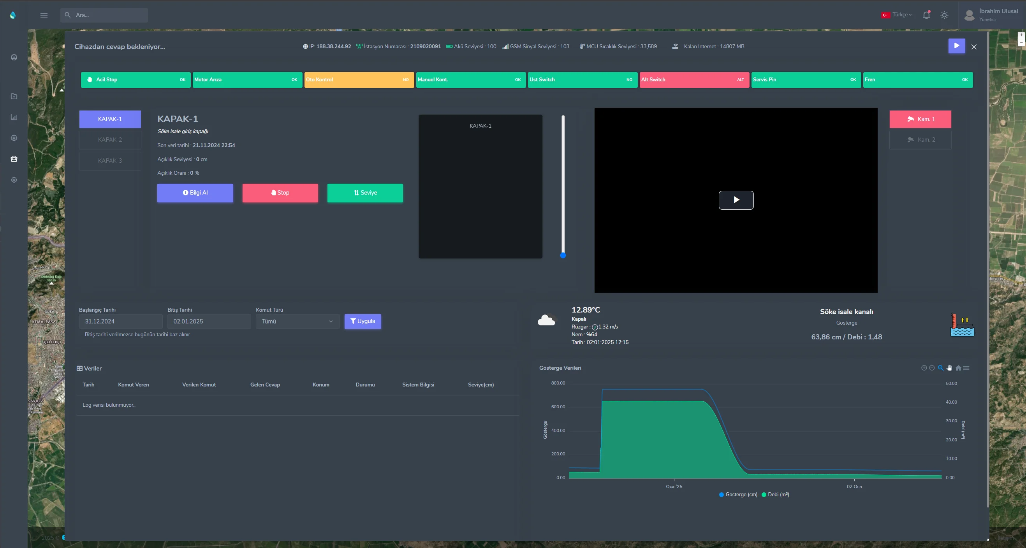This screenshot has height=548, width=1026.
Task: Click the purple play button in header
Action: 956,46
